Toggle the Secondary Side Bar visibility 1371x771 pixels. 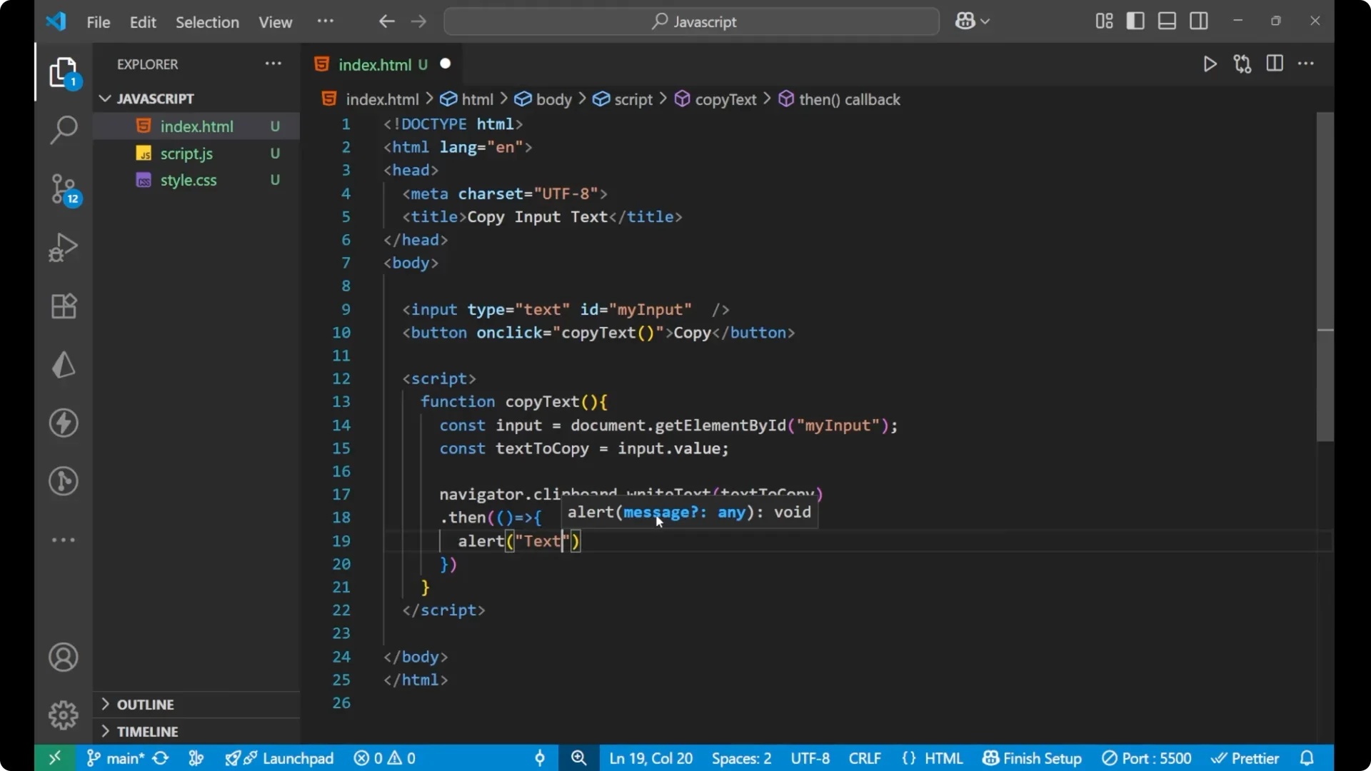(x=1199, y=21)
